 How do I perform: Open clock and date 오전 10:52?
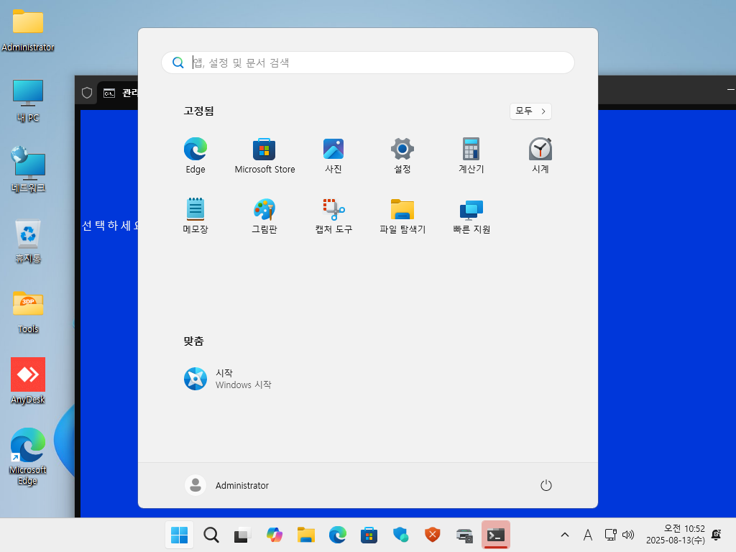pos(676,535)
